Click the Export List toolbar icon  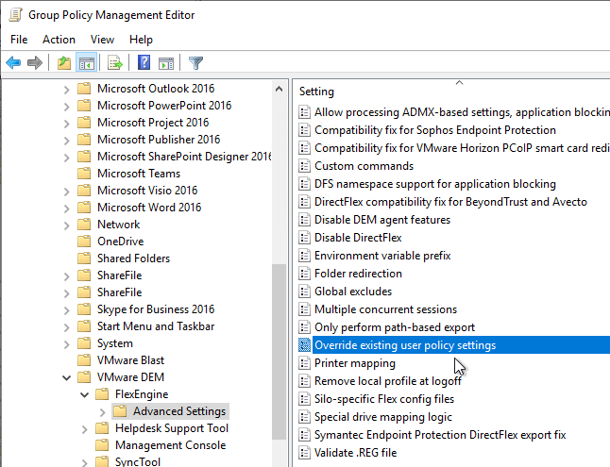pos(115,62)
